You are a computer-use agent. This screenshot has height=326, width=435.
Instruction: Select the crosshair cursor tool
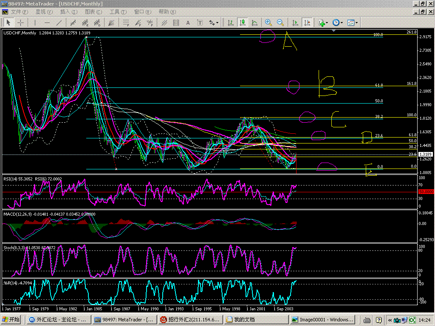(20, 22)
